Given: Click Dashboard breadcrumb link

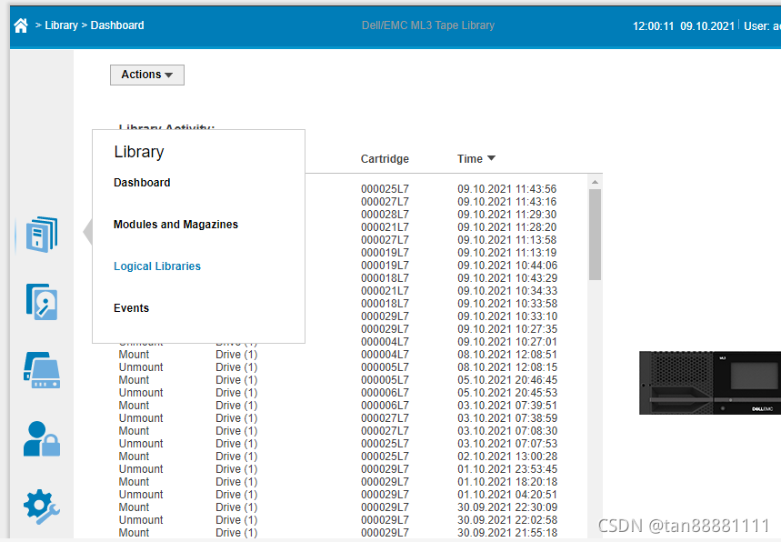Looking at the screenshot, I should click(x=117, y=25).
